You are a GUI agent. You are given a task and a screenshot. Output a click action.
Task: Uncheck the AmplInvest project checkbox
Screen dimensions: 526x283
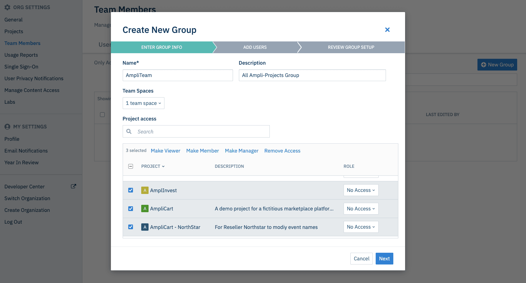tap(130, 190)
